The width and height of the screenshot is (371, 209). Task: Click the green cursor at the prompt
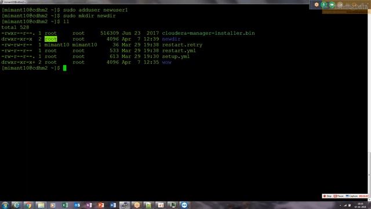click(64, 68)
